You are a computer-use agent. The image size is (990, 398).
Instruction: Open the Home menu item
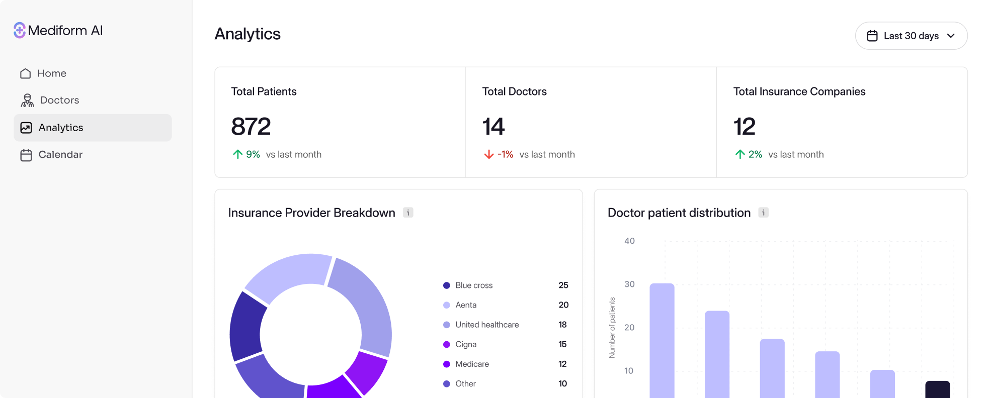pos(93,73)
